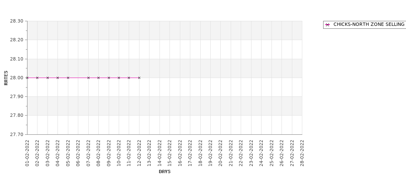Viewport: 406px width, 179px height.
Task: Click the 27.90 y-axis label
Action: tap(17, 96)
